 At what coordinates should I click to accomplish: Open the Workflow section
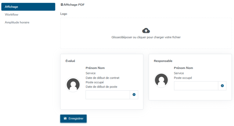click(x=12, y=15)
